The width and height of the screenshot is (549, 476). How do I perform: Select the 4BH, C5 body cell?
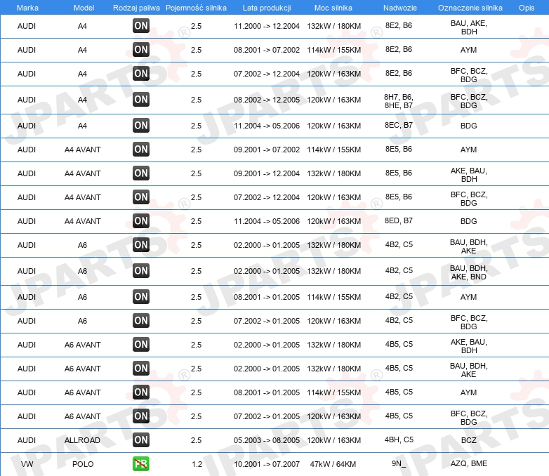(x=399, y=439)
